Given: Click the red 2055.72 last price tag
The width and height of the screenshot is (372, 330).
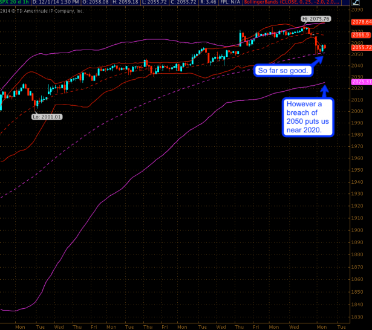Looking at the screenshot, I should coord(361,47).
